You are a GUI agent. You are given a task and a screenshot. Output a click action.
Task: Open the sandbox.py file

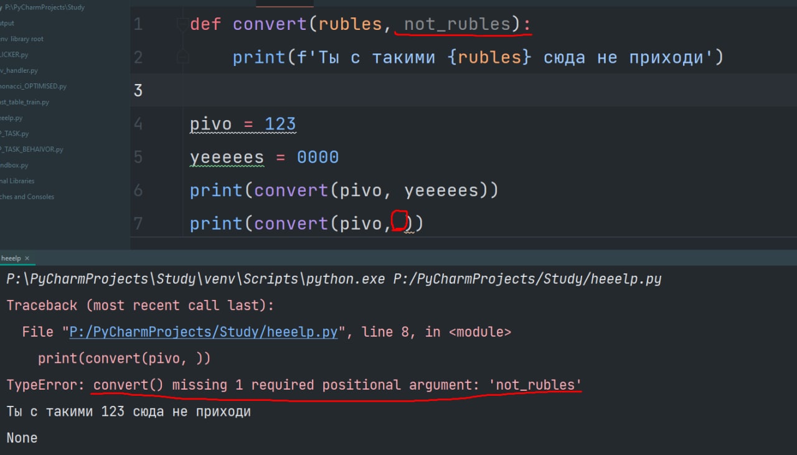tap(14, 165)
